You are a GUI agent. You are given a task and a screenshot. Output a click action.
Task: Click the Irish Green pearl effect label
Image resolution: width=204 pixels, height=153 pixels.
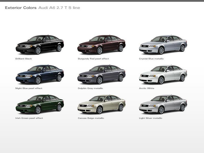(29, 118)
